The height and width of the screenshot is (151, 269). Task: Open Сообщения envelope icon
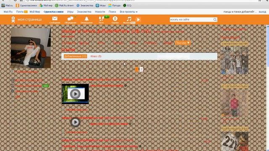click(x=55, y=18)
